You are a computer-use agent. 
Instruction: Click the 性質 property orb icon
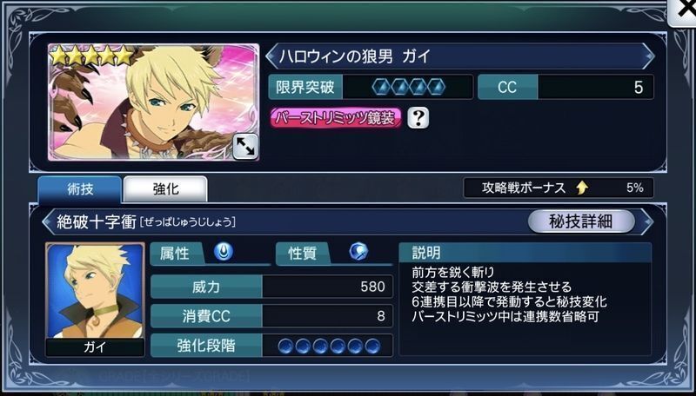click(x=358, y=252)
